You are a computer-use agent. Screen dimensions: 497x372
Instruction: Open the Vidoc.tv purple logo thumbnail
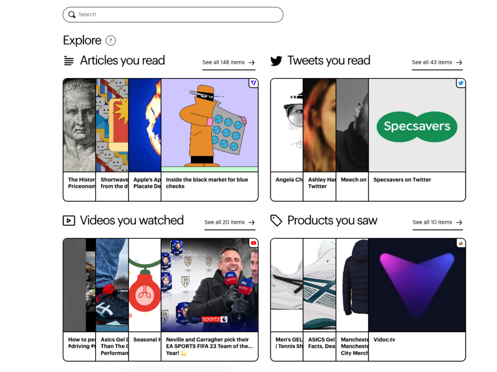tap(417, 285)
